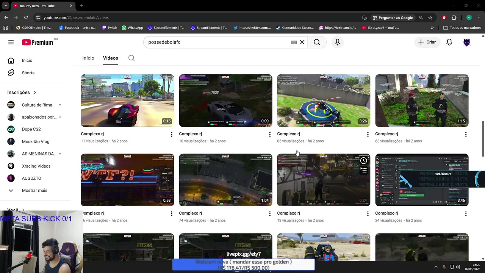This screenshot has height=273, width=485.
Task: Click the YouTube Premium logo
Action: click(x=38, y=42)
